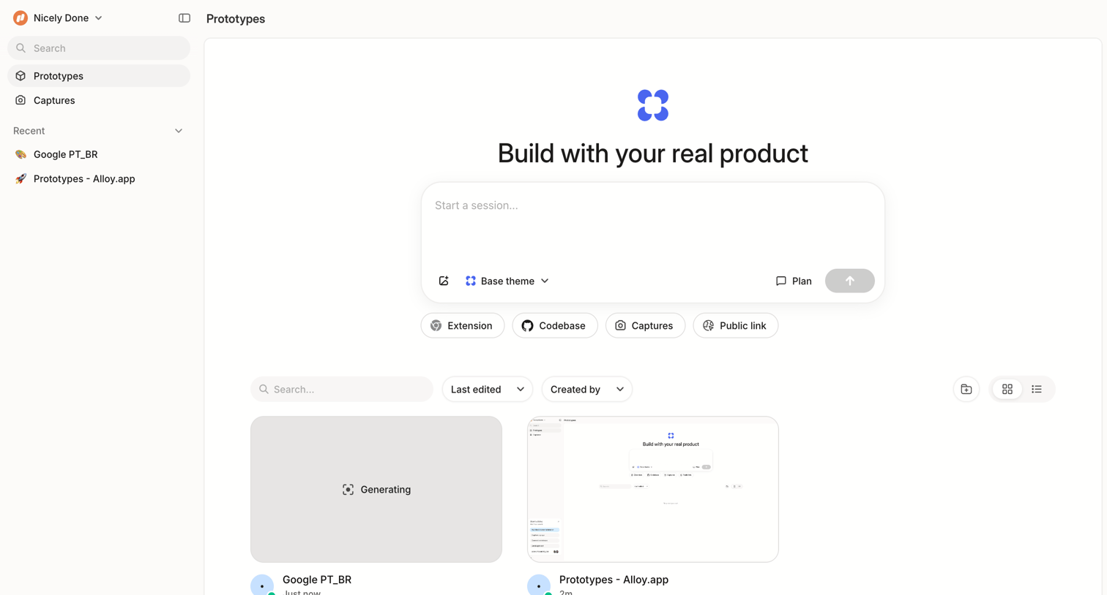Click the magnifier icon in prototypes search
Screen dimensions: 1107x595
click(x=264, y=389)
